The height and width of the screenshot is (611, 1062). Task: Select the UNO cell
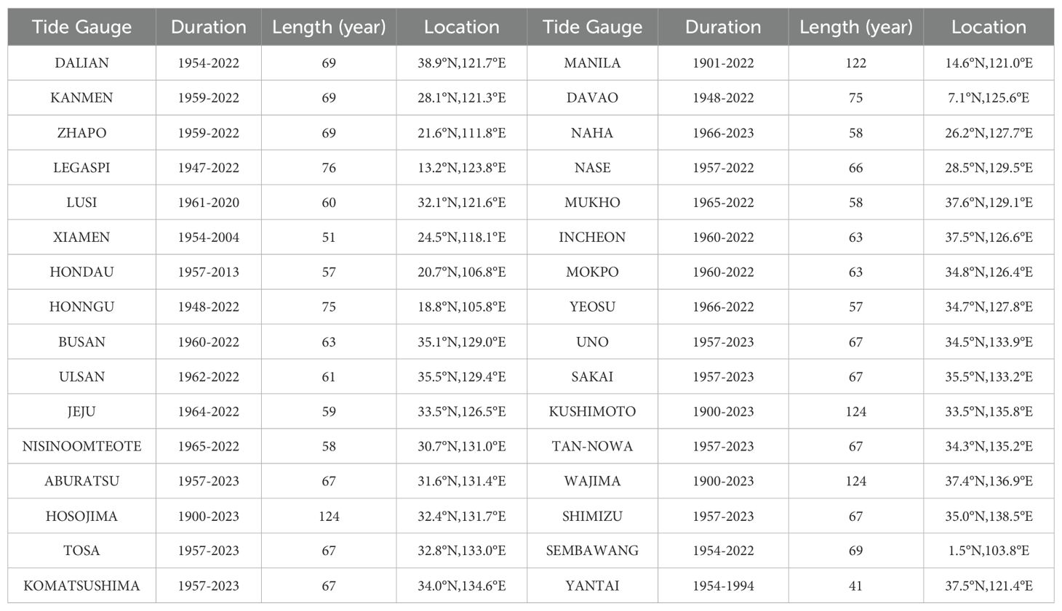pyautogui.click(x=592, y=342)
